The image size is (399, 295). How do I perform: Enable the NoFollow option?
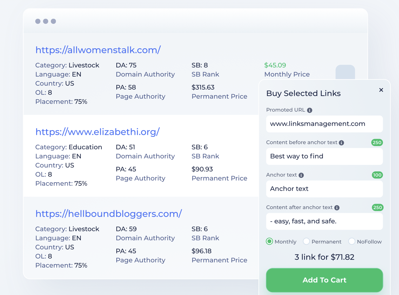click(352, 241)
